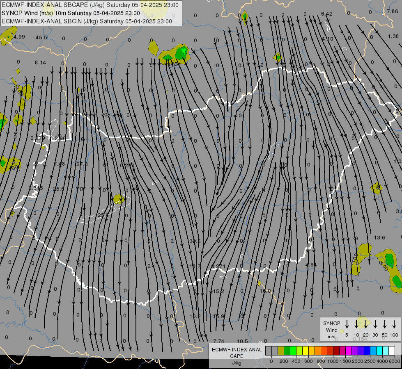Click the 7.86 value on the map
This screenshot has width=402, height=369.
[393, 11]
